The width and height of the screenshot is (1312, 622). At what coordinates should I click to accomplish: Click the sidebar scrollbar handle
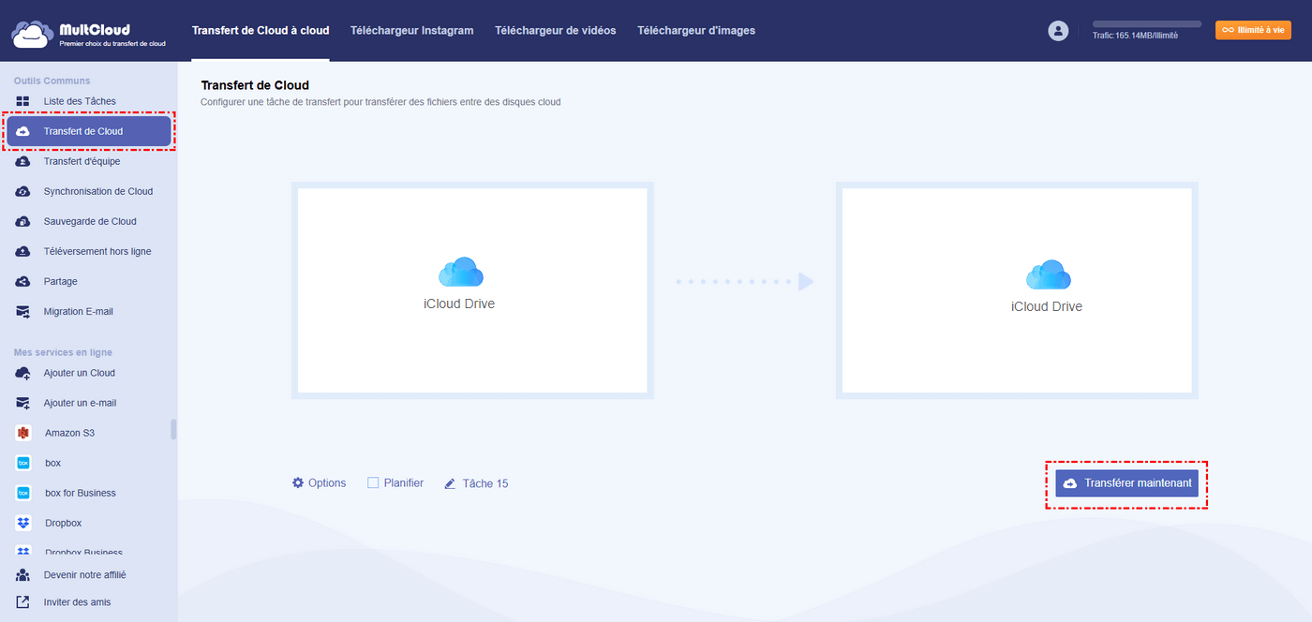point(173,429)
